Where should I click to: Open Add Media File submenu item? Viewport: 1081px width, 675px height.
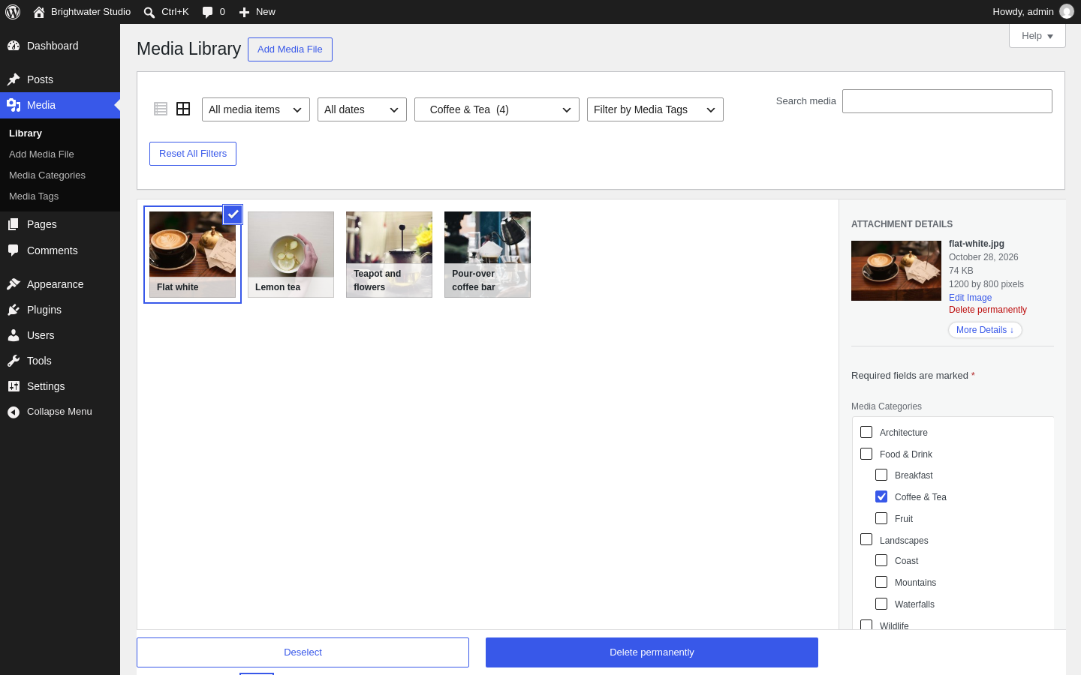click(x=41, y=154)
